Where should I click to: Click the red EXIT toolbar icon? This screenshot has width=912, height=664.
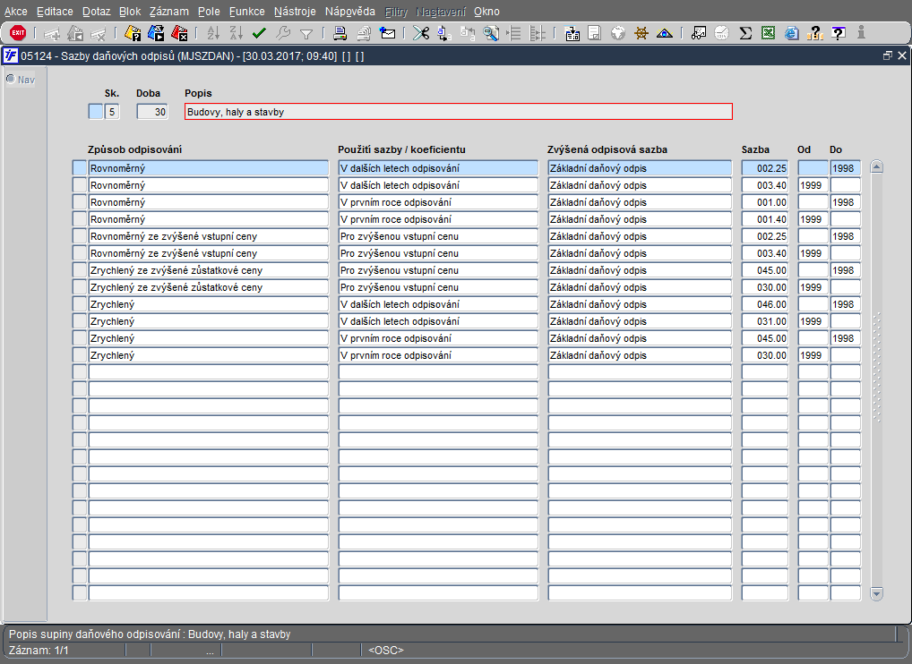coord(18,33)
